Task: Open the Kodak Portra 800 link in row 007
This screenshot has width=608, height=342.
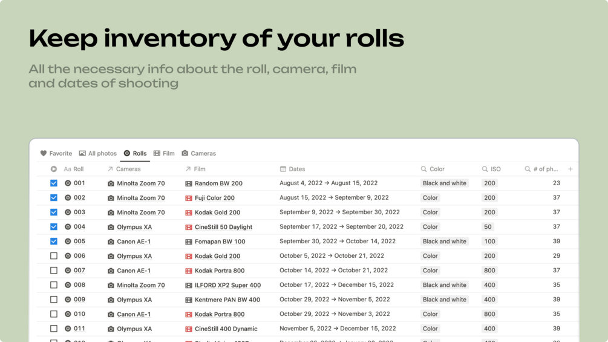Action: [x=220, y=271]
